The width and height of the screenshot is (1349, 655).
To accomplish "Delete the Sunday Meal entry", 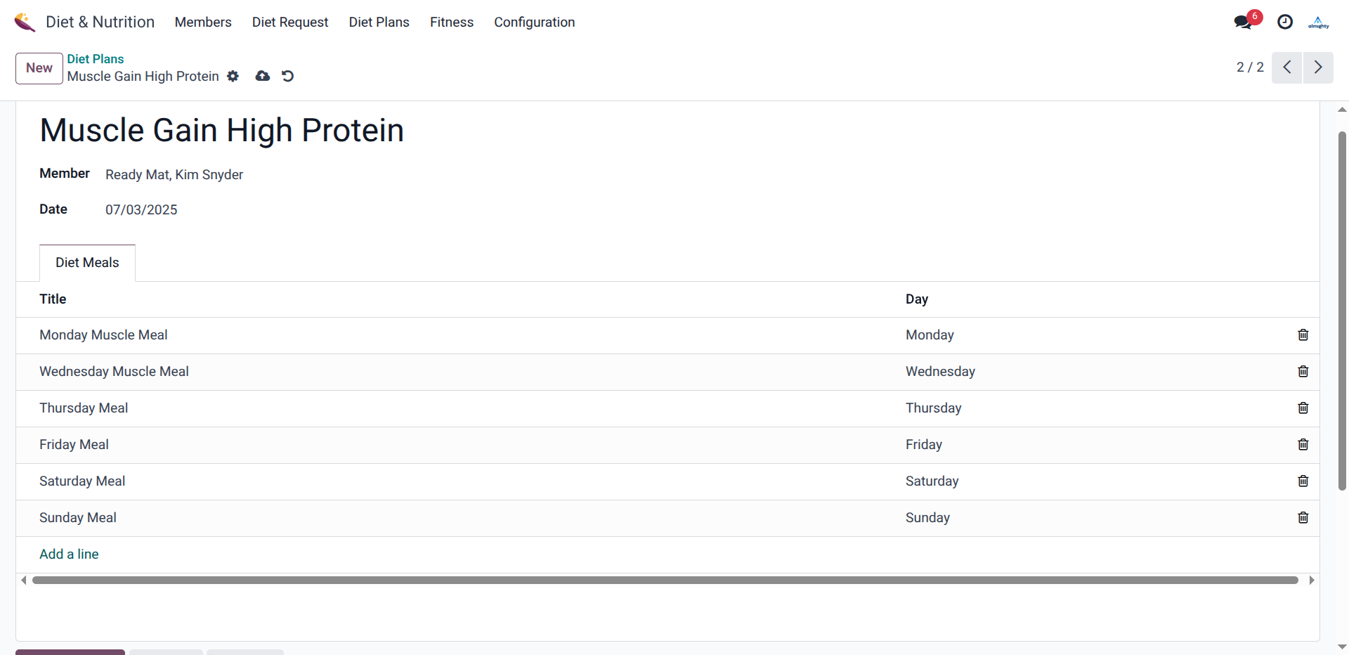I will click(x=1303, y=518).
